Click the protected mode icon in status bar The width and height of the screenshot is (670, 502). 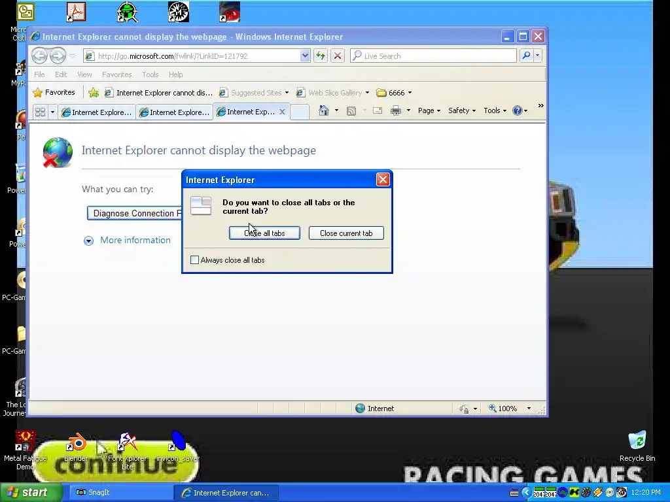tap(464, 409)
